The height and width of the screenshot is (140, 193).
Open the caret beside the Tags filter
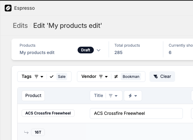click(42, 77)
